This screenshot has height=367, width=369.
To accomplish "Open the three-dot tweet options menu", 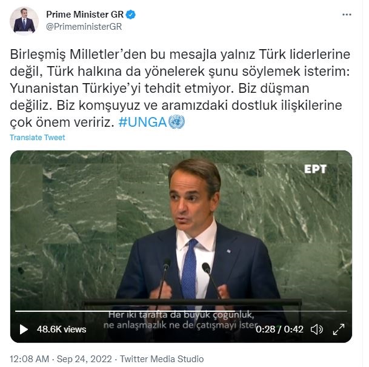I will coord(347,15).
